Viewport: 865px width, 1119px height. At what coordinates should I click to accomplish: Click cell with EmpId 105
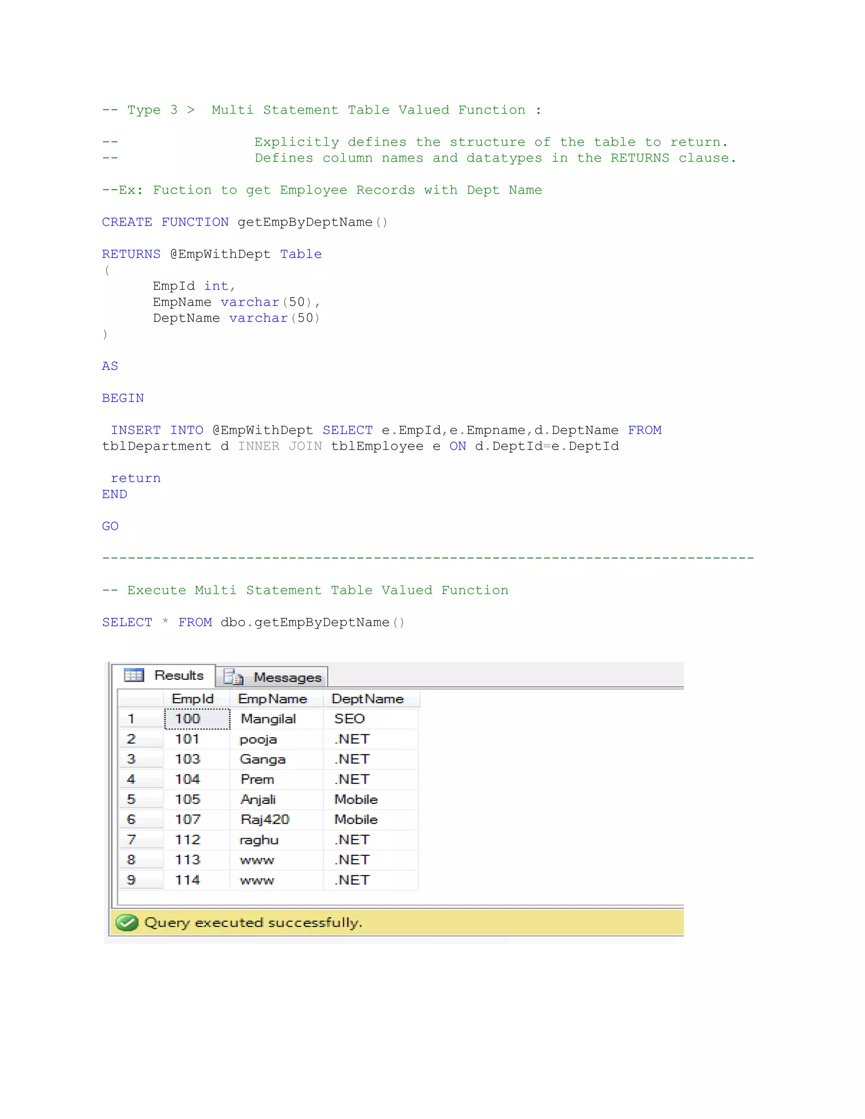coord(197,799)
